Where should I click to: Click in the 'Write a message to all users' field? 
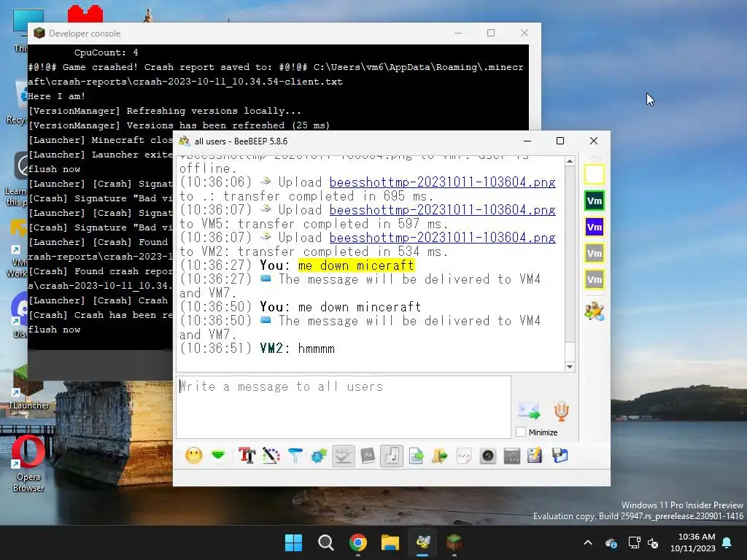click(344, 407)
